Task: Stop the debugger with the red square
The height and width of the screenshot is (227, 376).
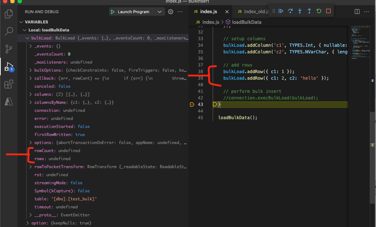Action: tap(328, 11)
